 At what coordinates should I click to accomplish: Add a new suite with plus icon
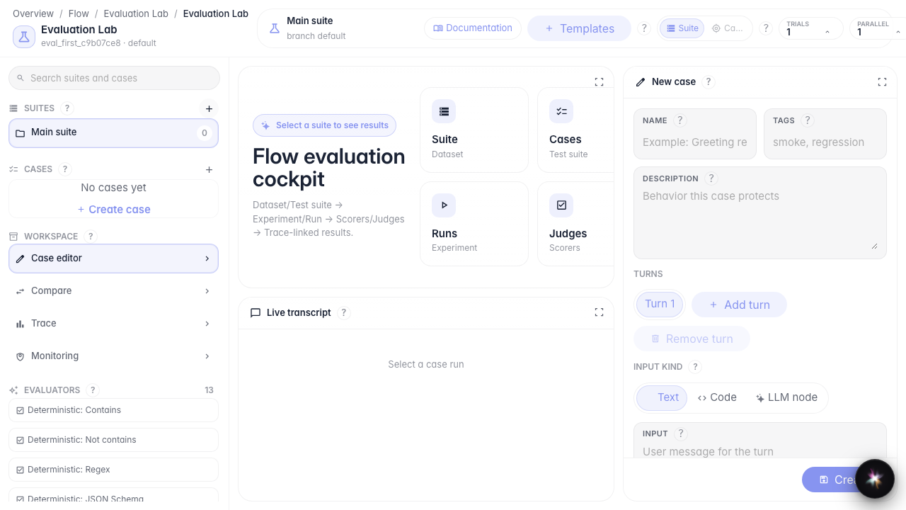coord(209,108)
